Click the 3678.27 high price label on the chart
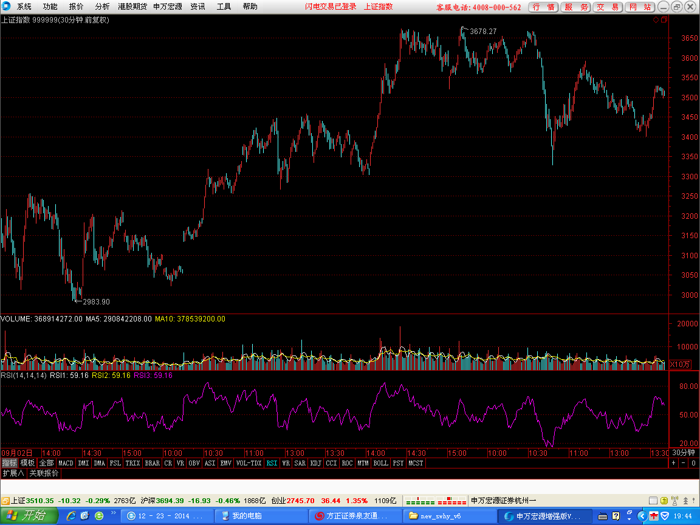The height and width of the screenshot is (525, 700). (x=483, y=31)
